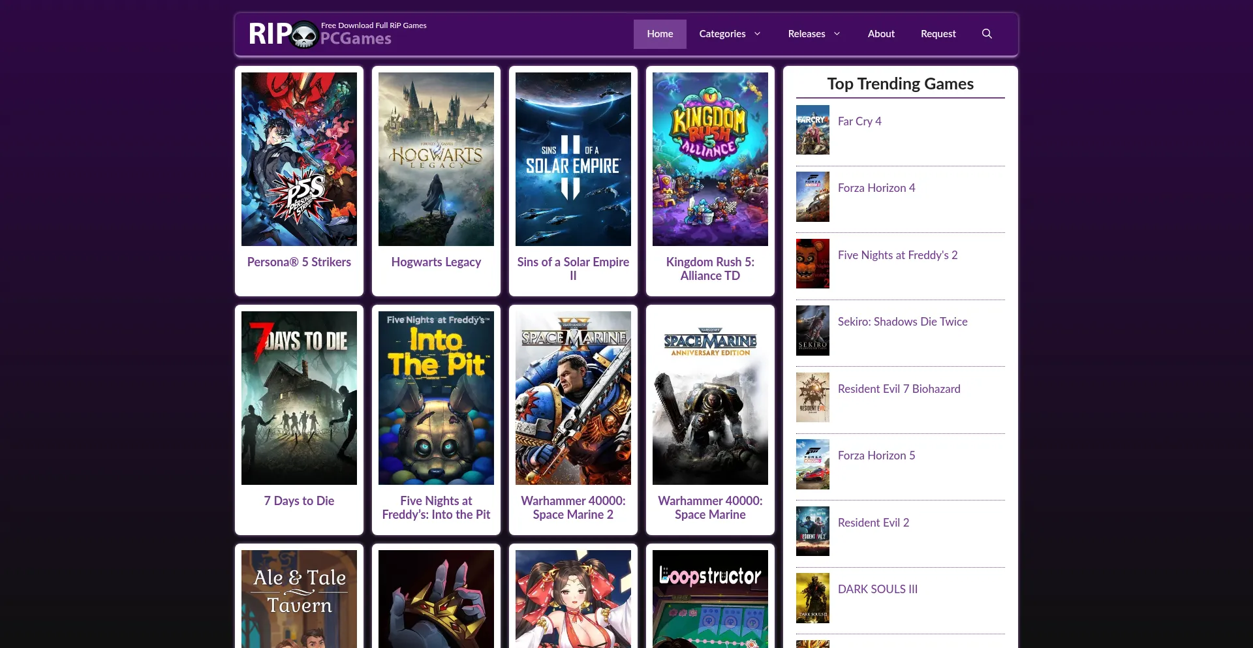Open Resident Evil 2 trending link

coord(873,523)
